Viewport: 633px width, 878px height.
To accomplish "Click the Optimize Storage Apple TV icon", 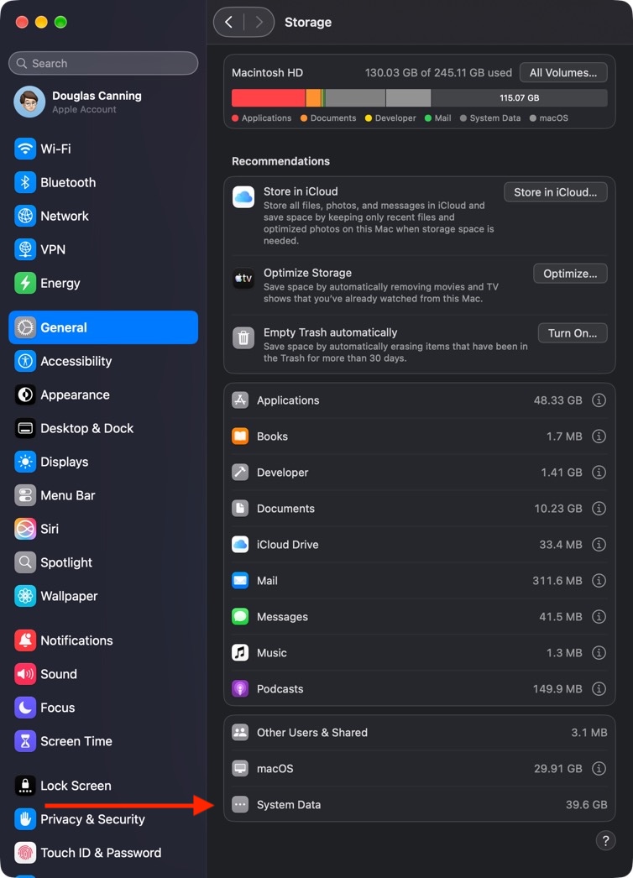I will [x=243, y=279].
